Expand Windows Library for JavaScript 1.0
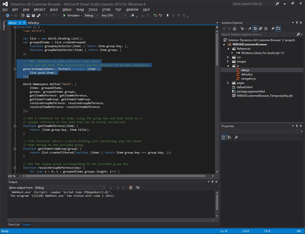This screenshot has width=305, height=234. tap(232, 53)
